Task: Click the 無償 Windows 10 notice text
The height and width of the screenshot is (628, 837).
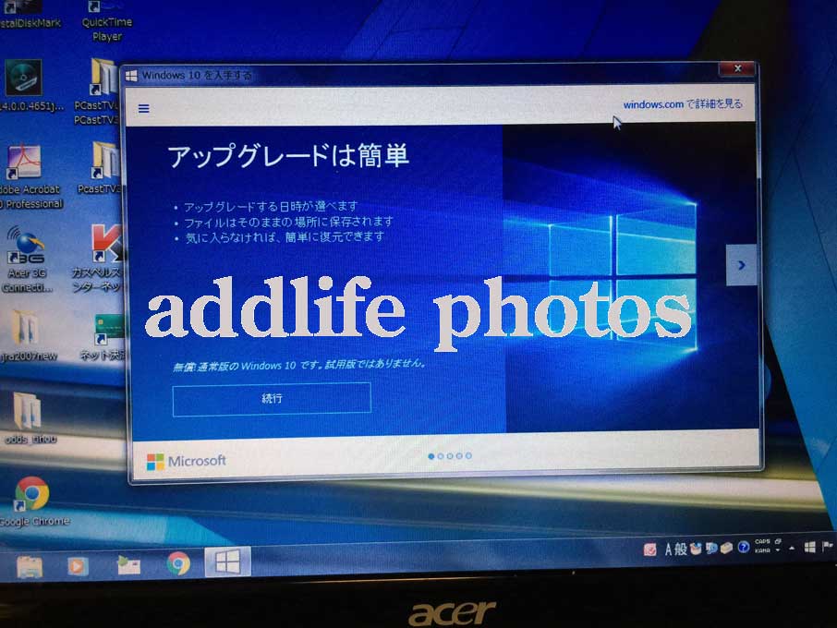Action: pyautogui.click(x=299, y=366)
